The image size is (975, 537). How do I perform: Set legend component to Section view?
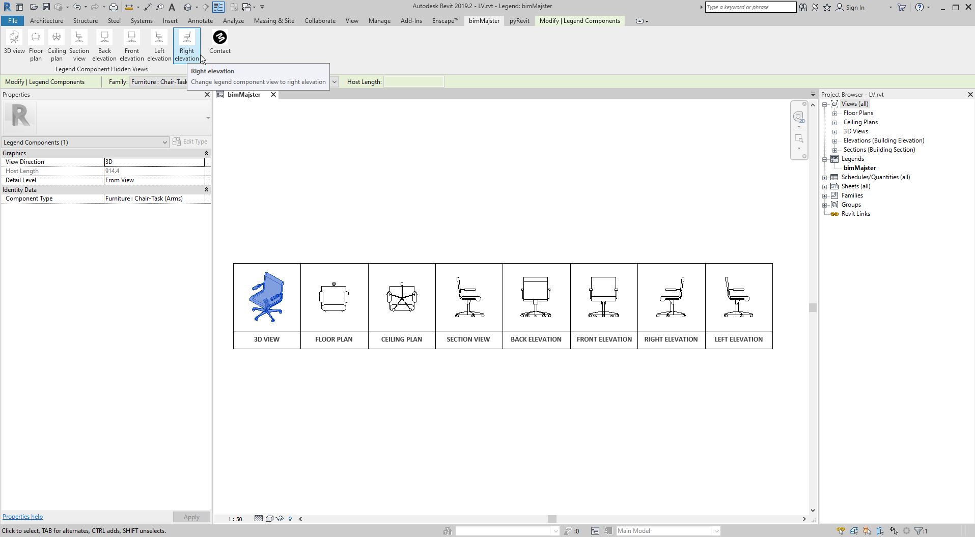pos(79,46)
